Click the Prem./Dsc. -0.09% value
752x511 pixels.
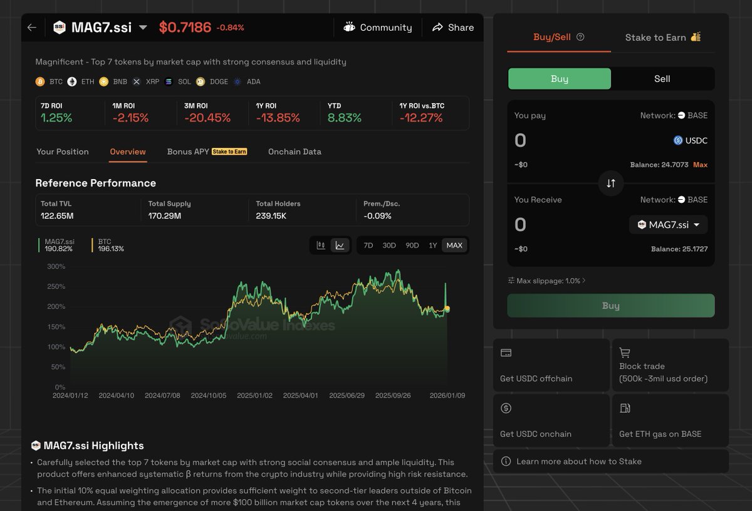[x=377, y=216]
